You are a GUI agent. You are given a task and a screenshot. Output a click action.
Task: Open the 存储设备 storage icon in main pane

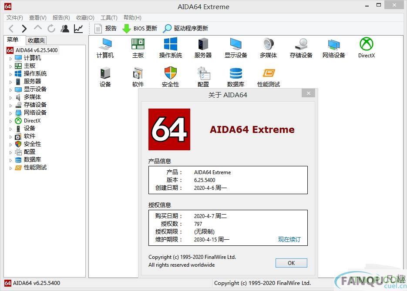[x=301, y=48]
